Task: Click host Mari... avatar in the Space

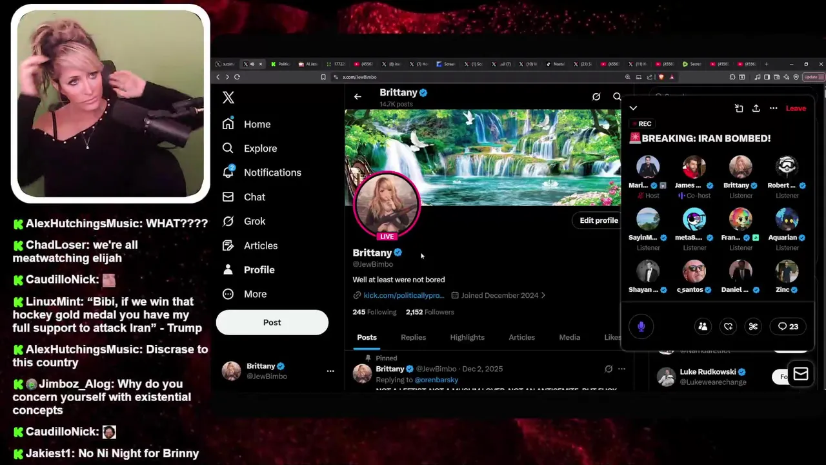Action: (648, 167)
